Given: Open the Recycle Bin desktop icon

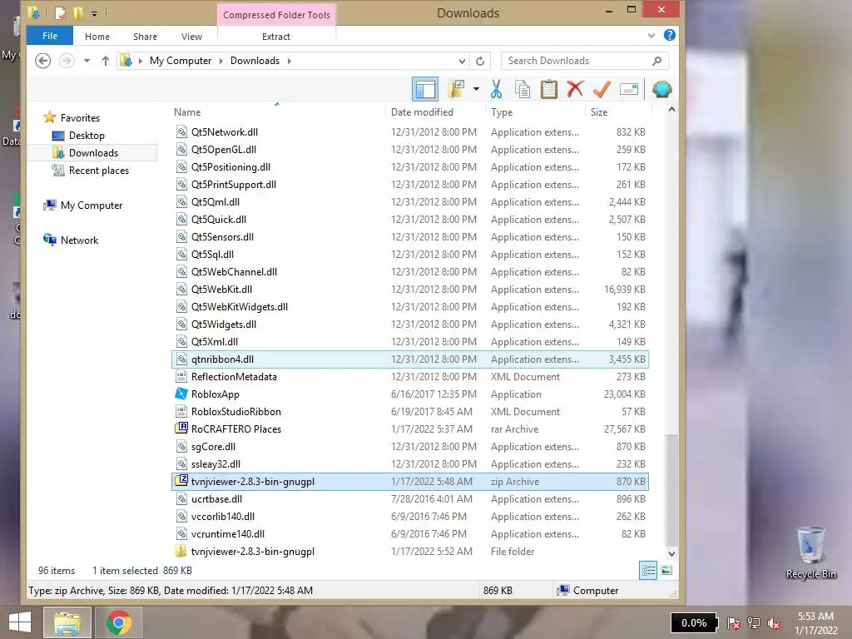Looking at the screenshot, I should tap(810, 552).
